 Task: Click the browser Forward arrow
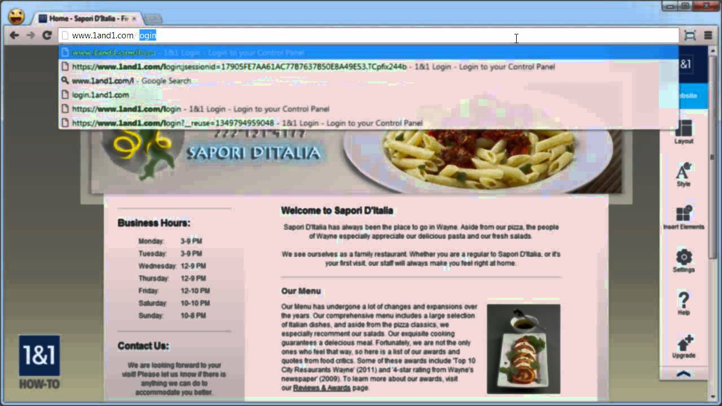coord(30,36)
